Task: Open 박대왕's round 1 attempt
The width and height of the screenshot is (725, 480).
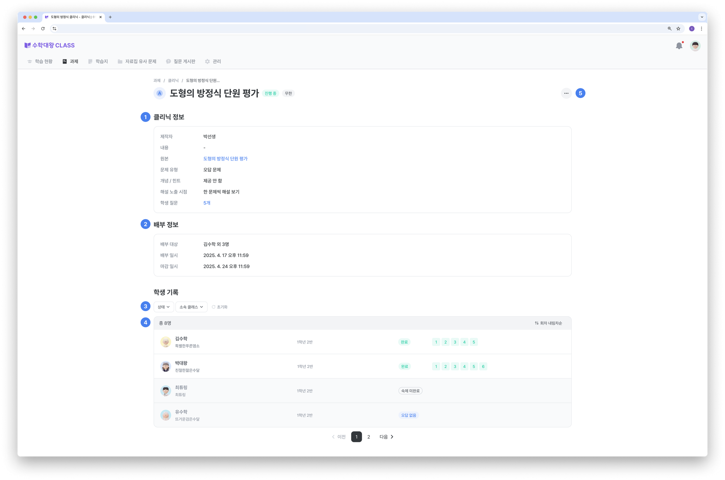Action: tap(436, 366)
